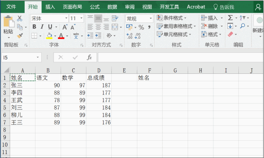Click Merge and Center icon
The image size is (264, 158).
115,27
